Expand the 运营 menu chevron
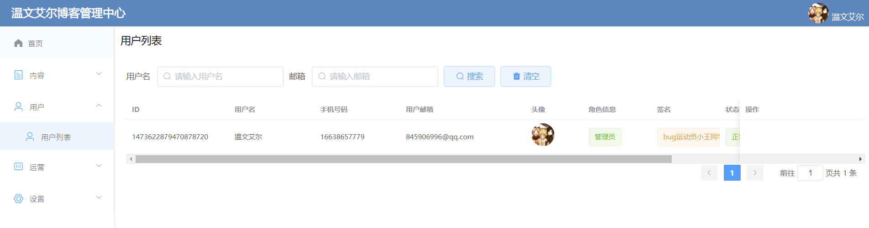The image size is (869, 228). pos(99,166)
